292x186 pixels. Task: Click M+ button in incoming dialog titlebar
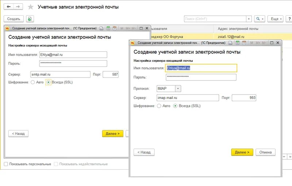click(x=258, y=43)
